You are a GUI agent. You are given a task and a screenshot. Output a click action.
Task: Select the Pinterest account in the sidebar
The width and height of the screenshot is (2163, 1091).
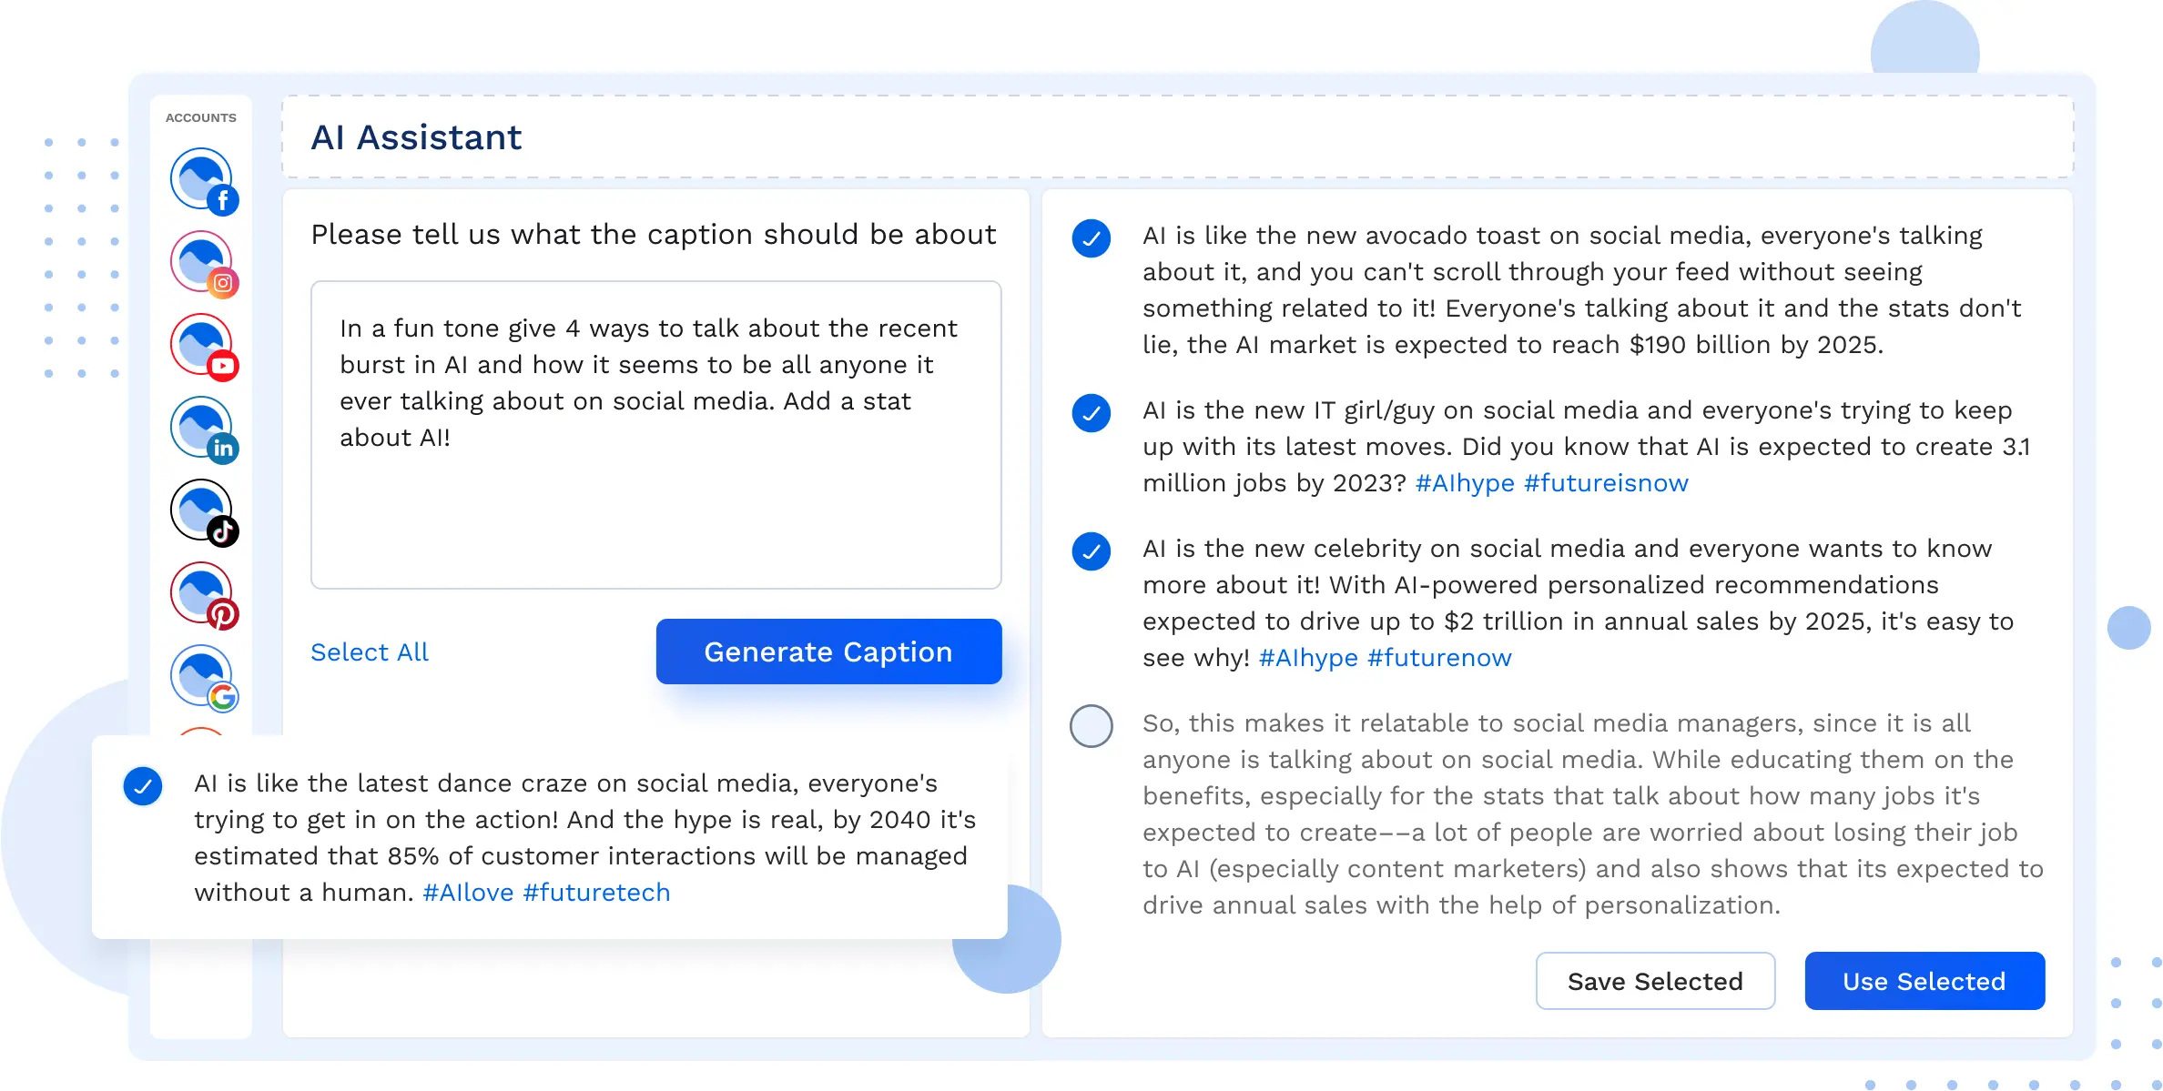pyautogui.click(x=201, y=592)
